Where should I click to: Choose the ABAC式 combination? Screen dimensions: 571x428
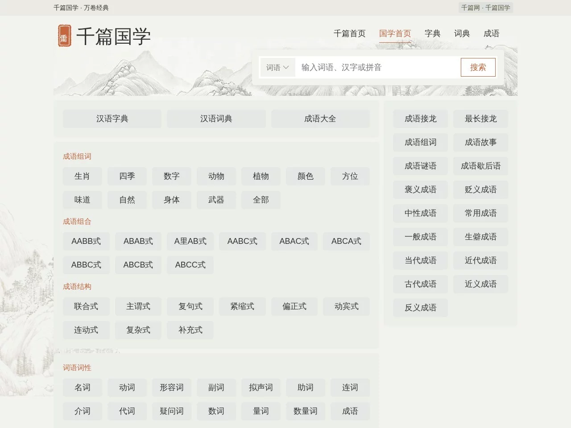tap(294, 241)
